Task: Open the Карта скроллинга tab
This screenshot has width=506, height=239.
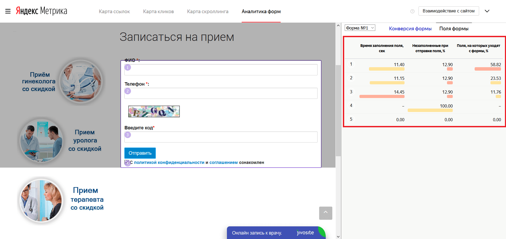Action: (208, 12)
